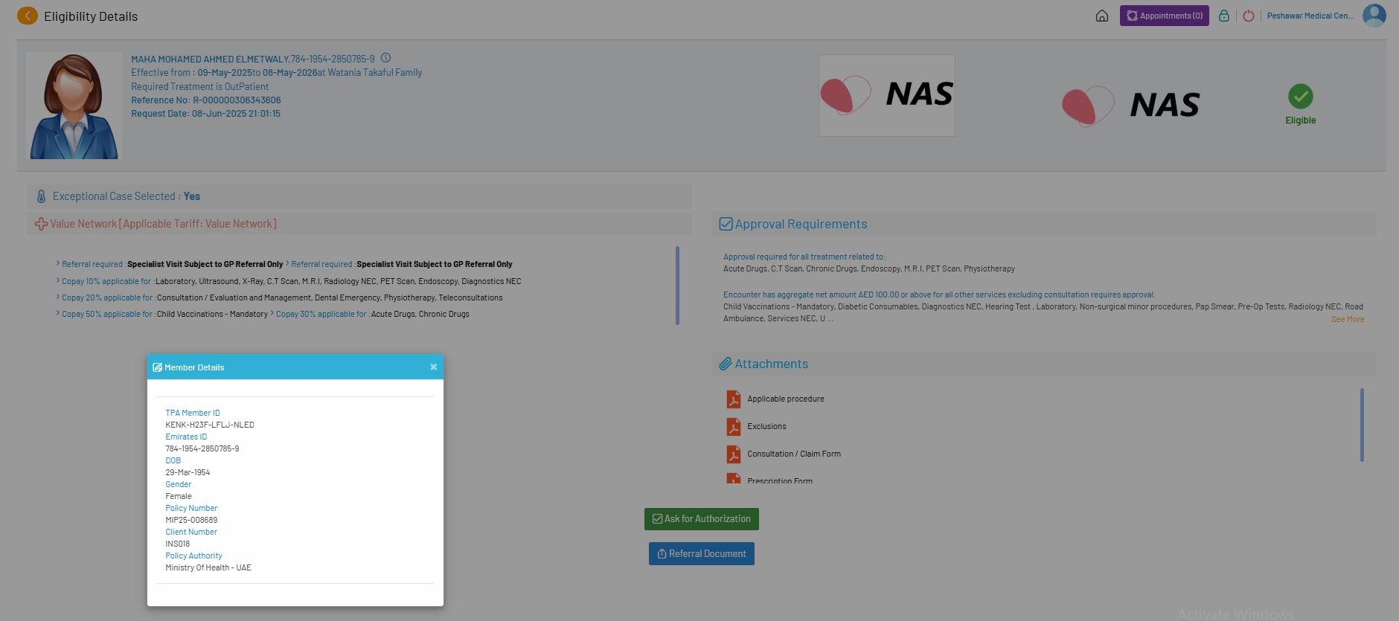Click the Value Network benefits scrollbar

[x=677, y=286]
